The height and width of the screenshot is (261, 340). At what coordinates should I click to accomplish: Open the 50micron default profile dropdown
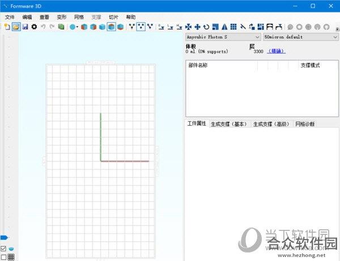click(300, 37)
